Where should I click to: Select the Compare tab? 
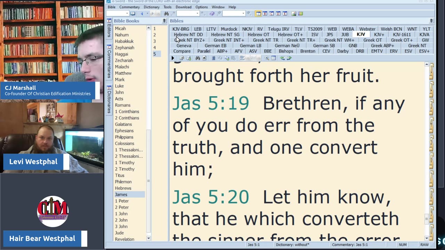tap(182, 51)
